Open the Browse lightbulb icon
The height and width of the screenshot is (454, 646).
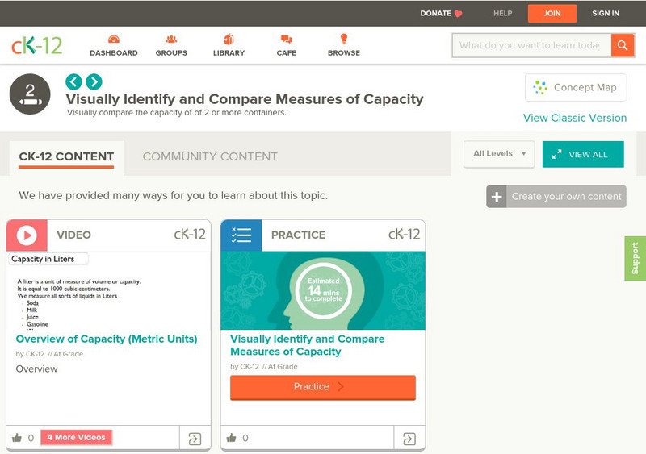pos(343,40)
